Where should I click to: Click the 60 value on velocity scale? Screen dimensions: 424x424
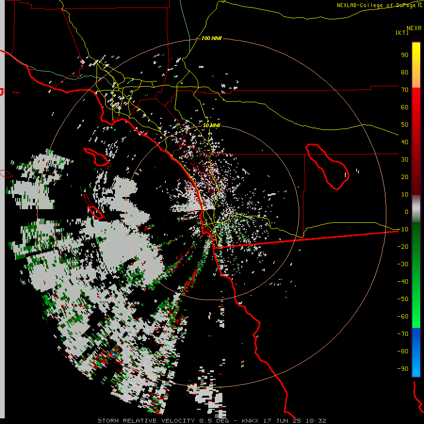coord(405,107)
